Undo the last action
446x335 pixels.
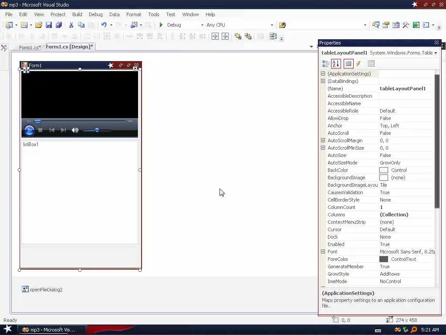[x=104, y=25]
